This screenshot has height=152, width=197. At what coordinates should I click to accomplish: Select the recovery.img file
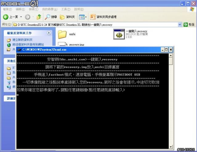(x=77, y=45)
